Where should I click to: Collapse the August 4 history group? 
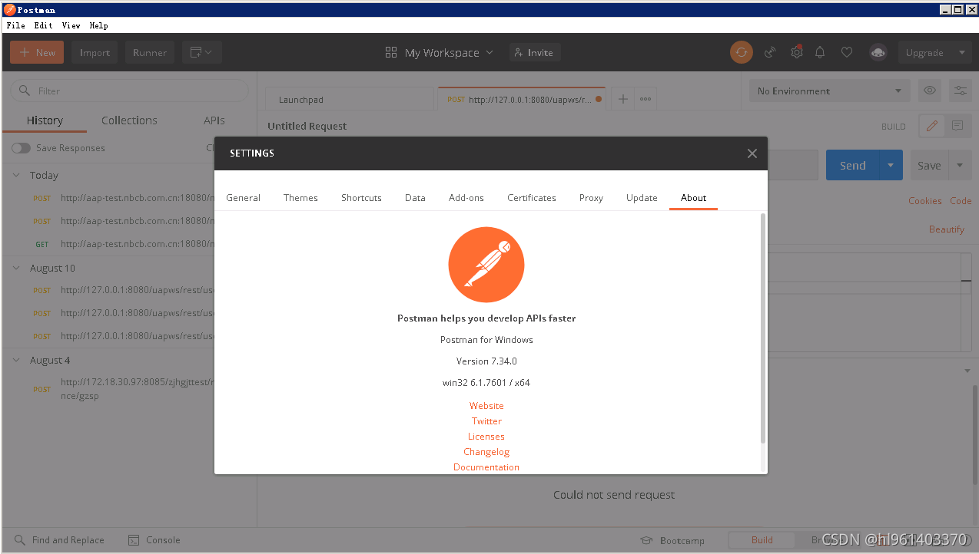[x=16, y=360]
